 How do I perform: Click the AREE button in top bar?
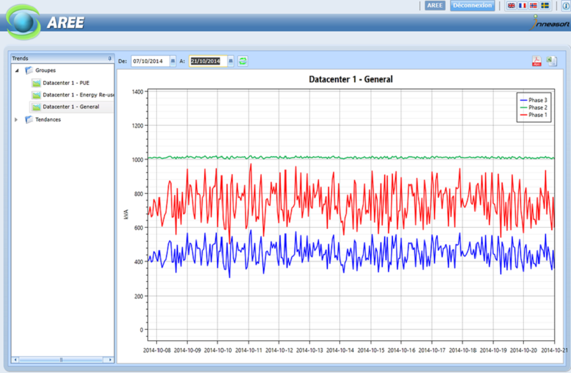tap(435, 6)
